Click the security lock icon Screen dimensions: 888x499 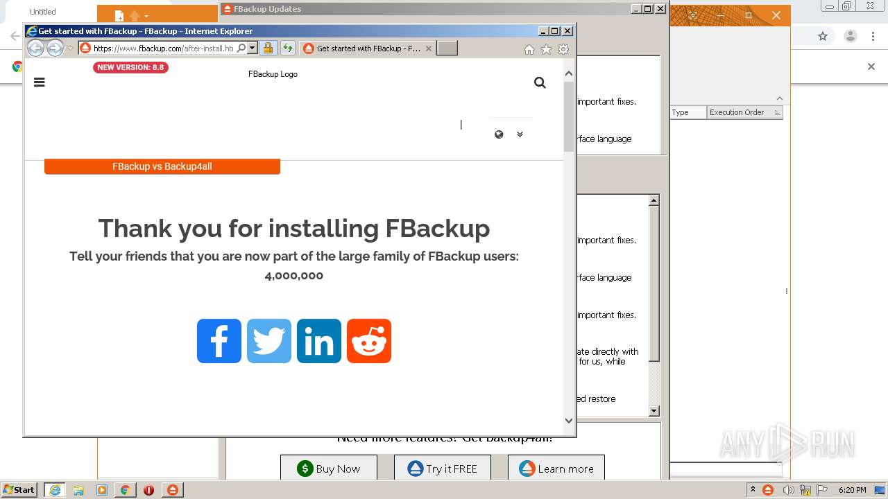coord(268,49)
